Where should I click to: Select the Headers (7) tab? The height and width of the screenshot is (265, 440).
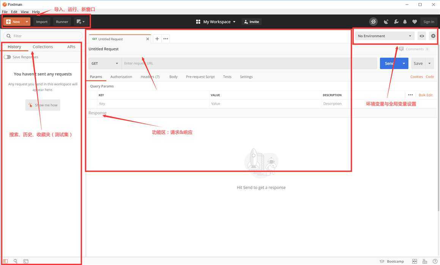pyautogui.click(x=150, y=77)
